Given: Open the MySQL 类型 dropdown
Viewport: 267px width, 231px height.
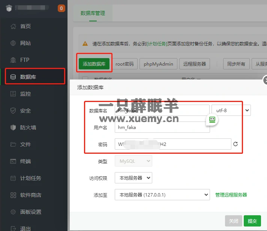Looking at the screenshot, I should click(x=133, y=161).
